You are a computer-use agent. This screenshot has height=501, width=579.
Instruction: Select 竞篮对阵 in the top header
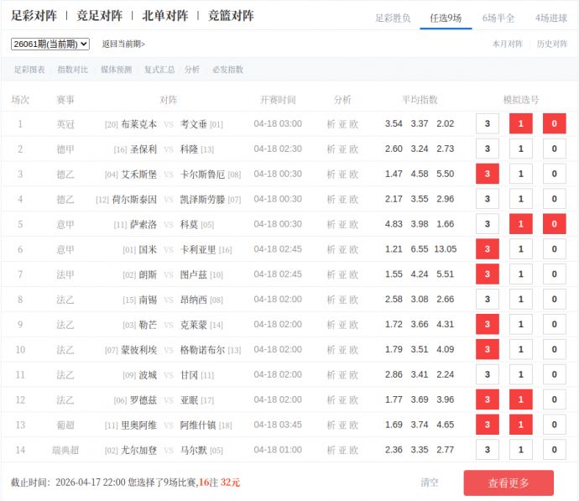(231, 16)
